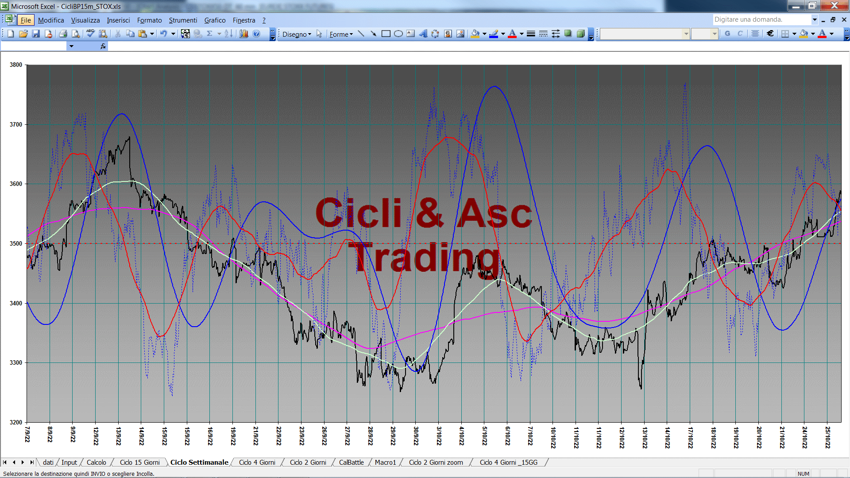The width and height of the screenshot is (850, 478).
Task: Choose the Select Objects arrow cursor
Action: pos(319,34)
